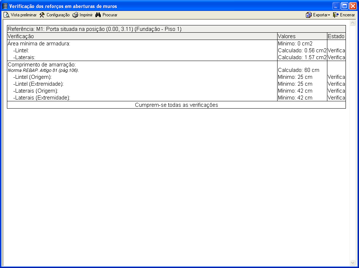Click 'Norma REBAP. Artigo 81 (pág.106)' note
The width and height of the screenshot is (359, 268).
point(43,70)
